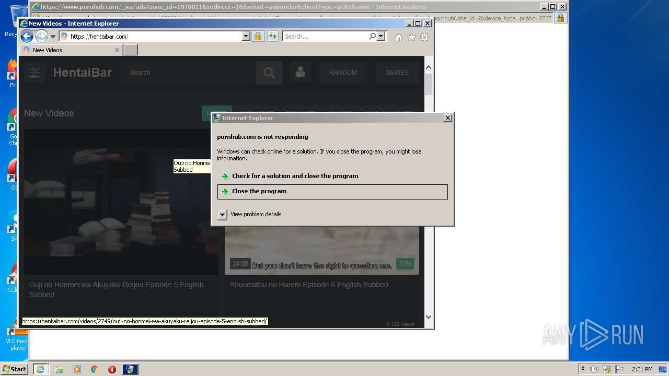Open the user account icon

[300, 73]
